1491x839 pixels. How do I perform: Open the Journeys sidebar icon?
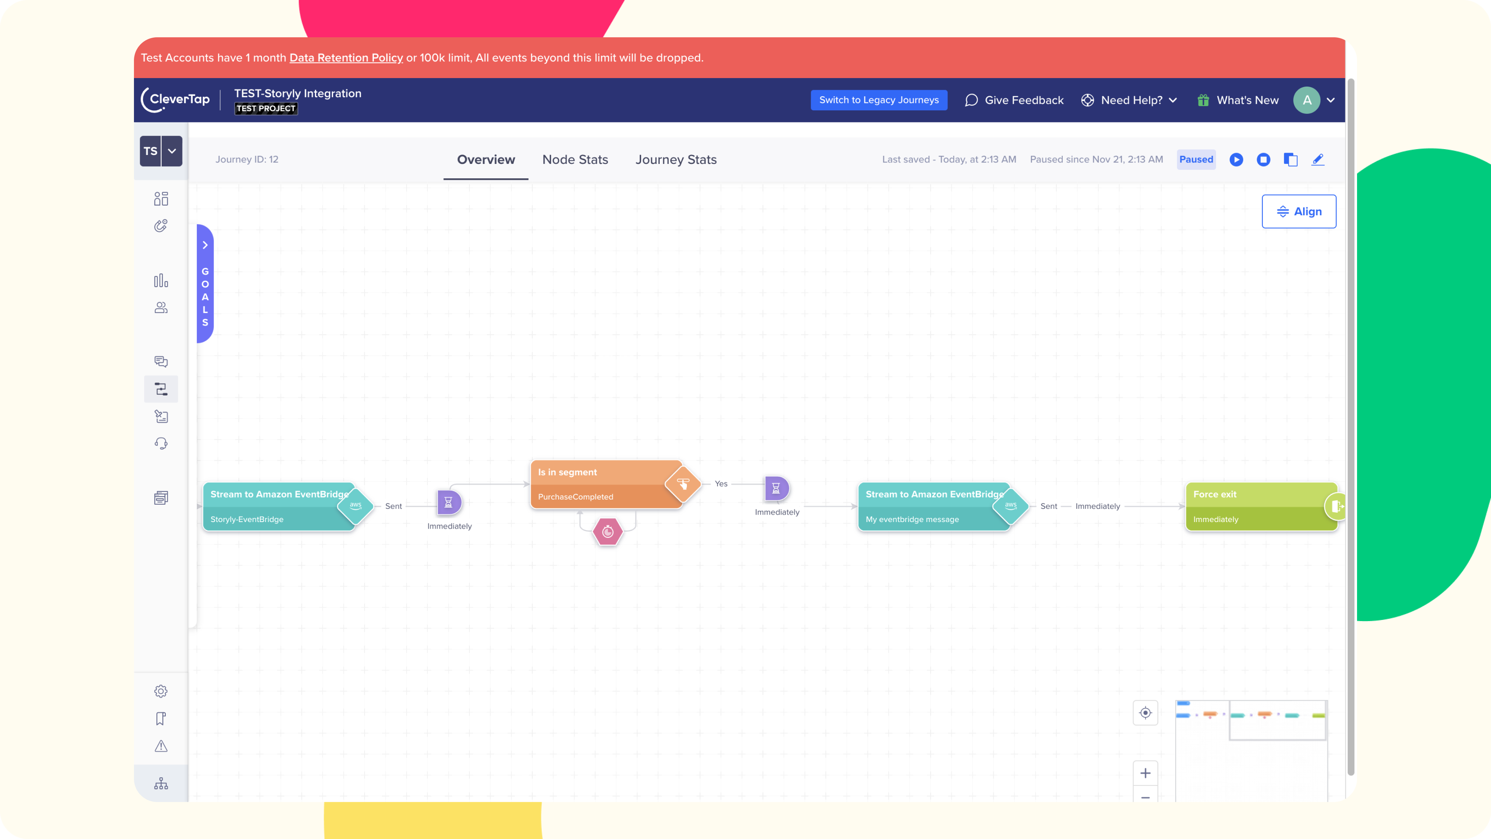coord(161,389)
